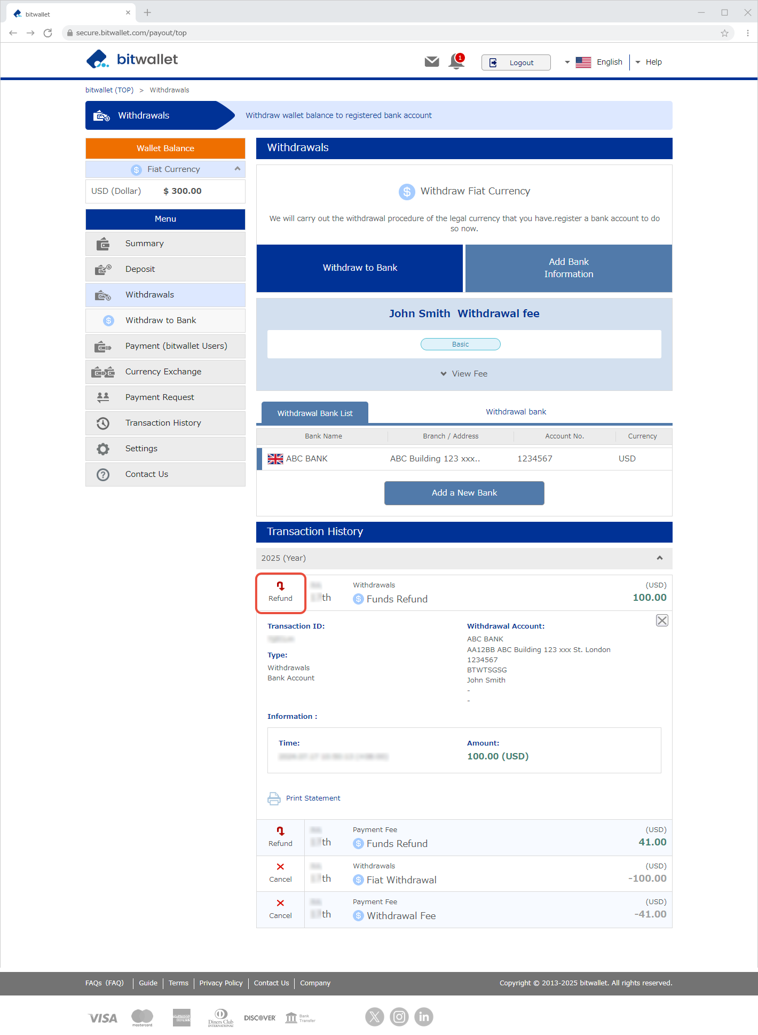Click the notification bell icon
758x1035 pixels.
[456, 61]
